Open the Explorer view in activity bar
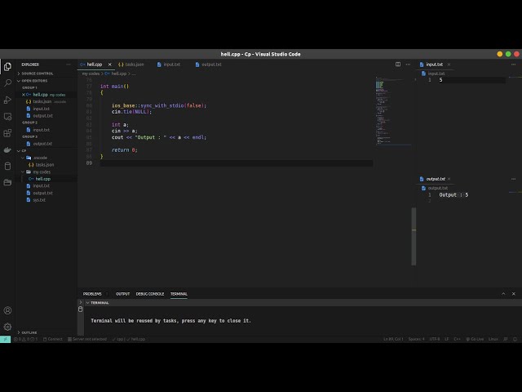Image resolution: width=522 pixels, height=392 pixels. click(x=7, y=67)
